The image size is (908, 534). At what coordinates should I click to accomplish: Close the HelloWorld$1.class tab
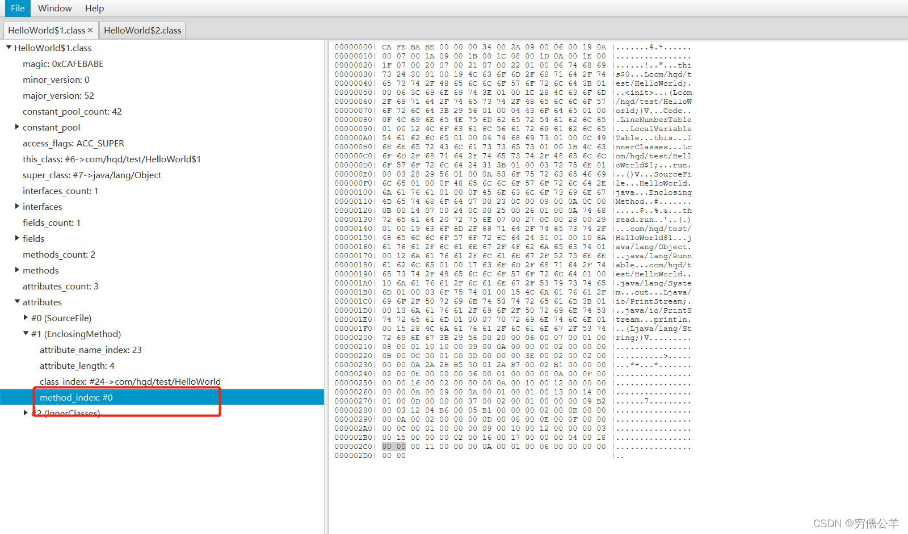[x=90, y=30]
